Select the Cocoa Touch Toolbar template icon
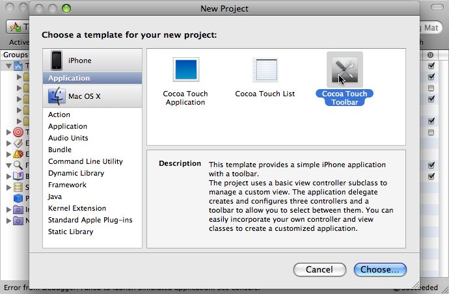Viewport: 449px width, 294px height. pos(345,70)
